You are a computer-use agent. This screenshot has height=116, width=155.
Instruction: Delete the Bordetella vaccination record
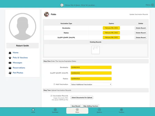[141, 28]
